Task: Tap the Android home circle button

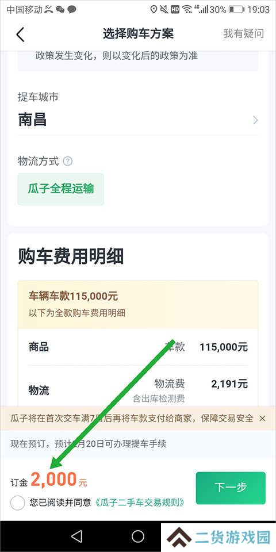Action: [138, 536]
